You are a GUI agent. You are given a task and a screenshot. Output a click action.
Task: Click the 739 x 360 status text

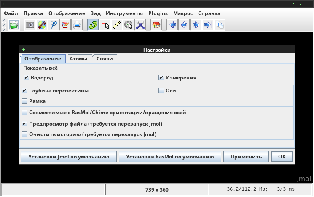[157, 189]
